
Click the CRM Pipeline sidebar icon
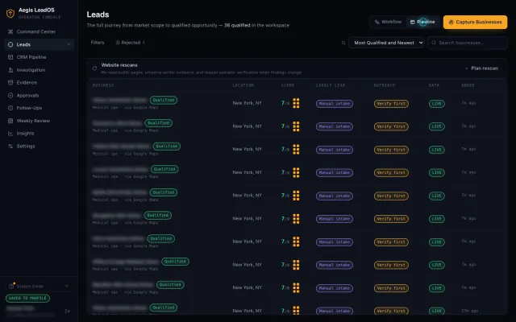10,57
